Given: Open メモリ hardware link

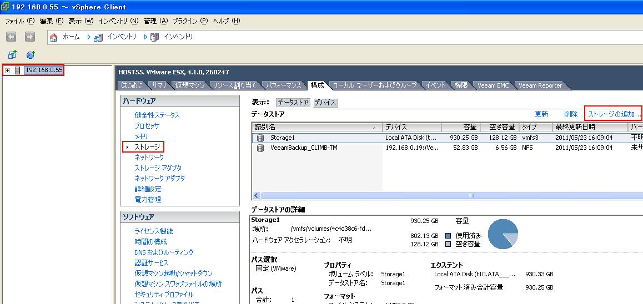Looking at the screenshot, I should point(141,136).
